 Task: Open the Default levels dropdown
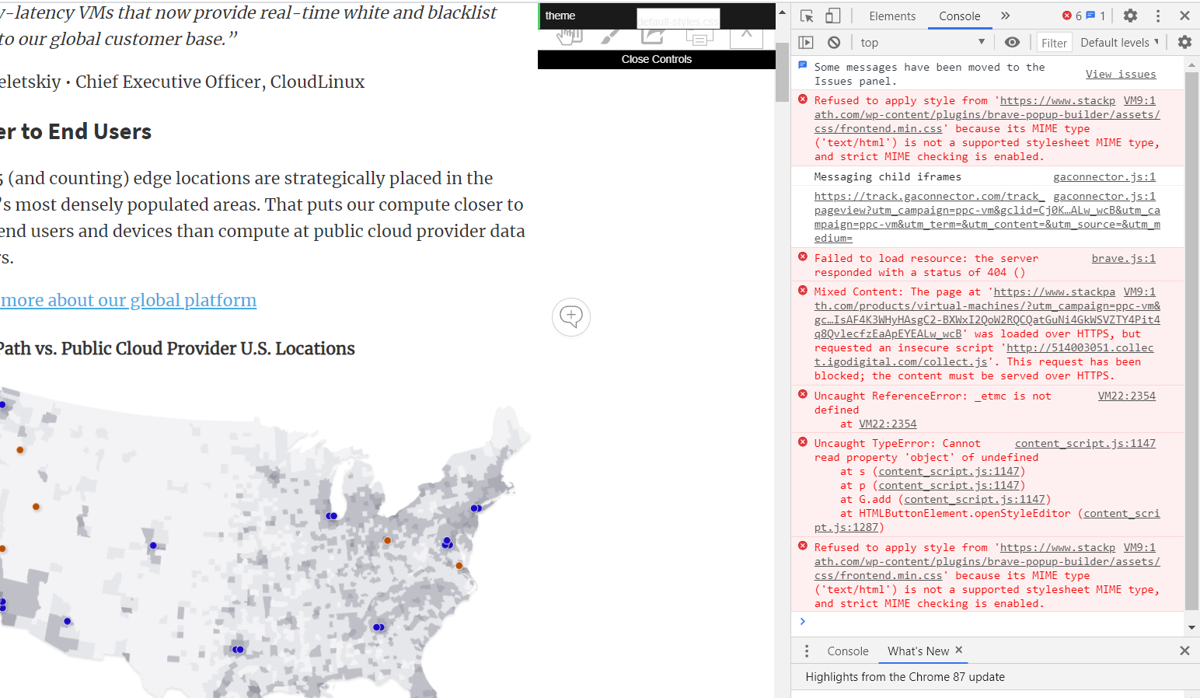[x=1119, y=43]
